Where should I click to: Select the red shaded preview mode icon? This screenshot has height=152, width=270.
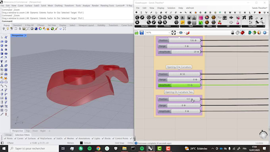(x=243, y=33)
